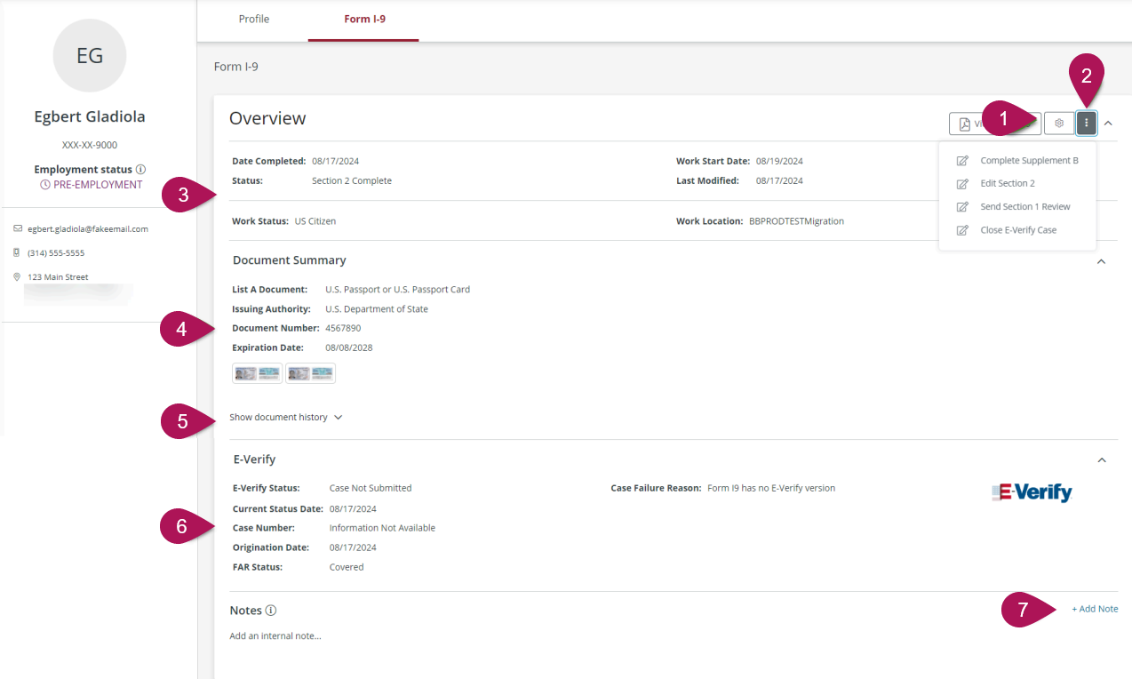This screenshot has height=679, width=1132.
Task: Click the E-Verify logo
Action: 1032,492
